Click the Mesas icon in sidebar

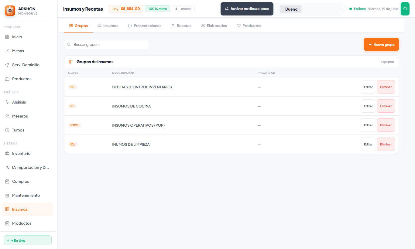click(7, 51)
